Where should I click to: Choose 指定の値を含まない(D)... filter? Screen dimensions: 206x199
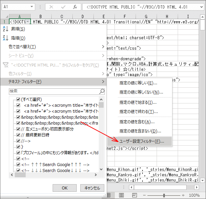click(x=140, y=131)
